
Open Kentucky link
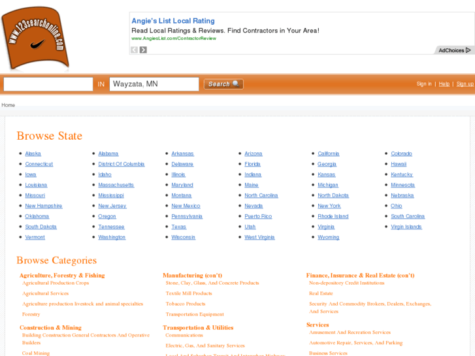click(x=402, y=174)
